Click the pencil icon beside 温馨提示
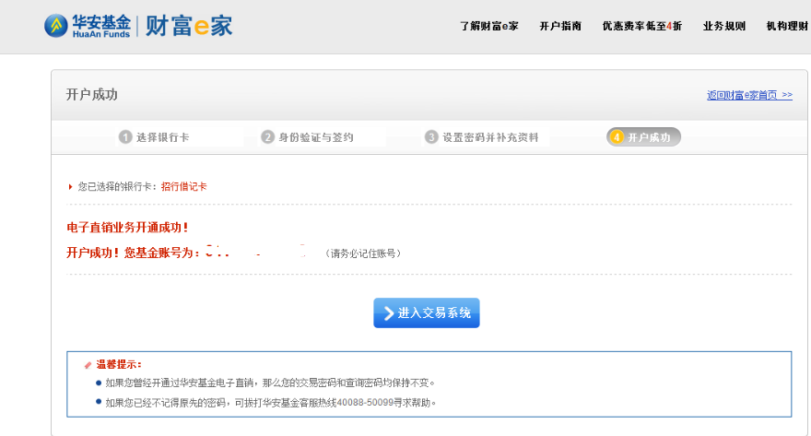811x436 pixels. tap(88, 364)
